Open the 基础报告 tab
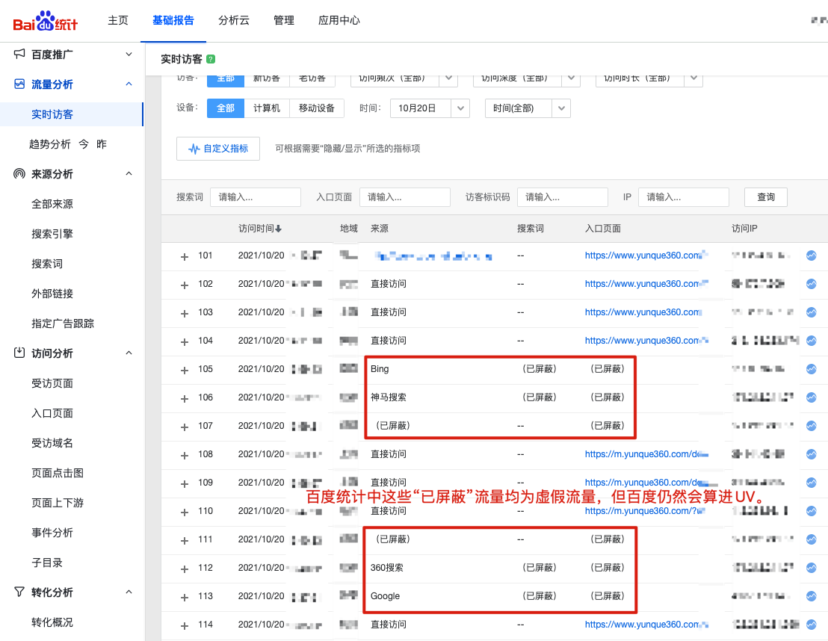The height and width of the screenshot is (641, 828). [173, 20]
